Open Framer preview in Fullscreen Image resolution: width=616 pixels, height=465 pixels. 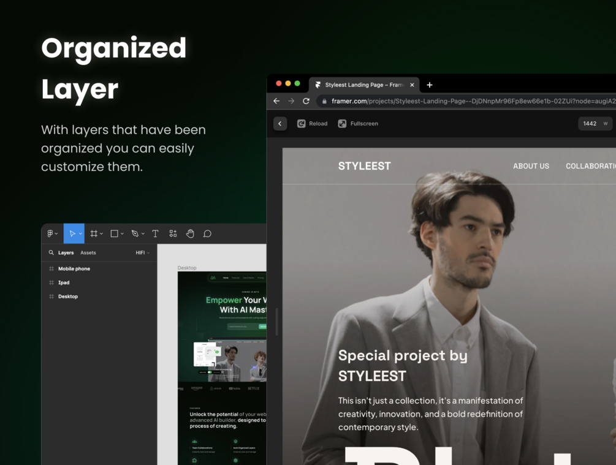(358, 123)
